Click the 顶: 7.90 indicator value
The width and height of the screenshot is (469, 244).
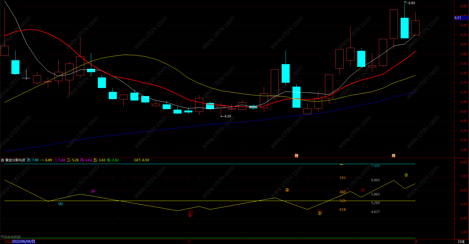click(33, 160)
